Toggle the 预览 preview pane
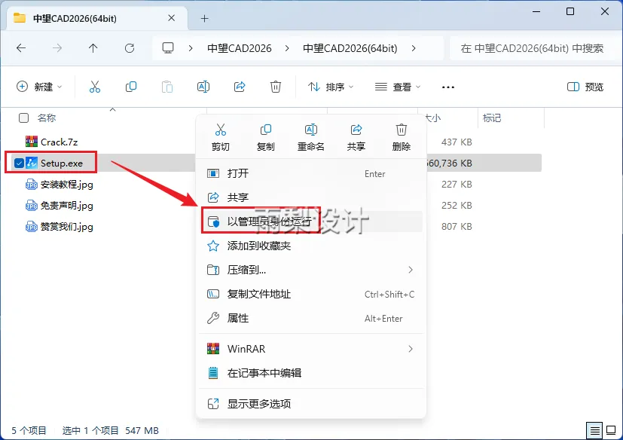 585,87
